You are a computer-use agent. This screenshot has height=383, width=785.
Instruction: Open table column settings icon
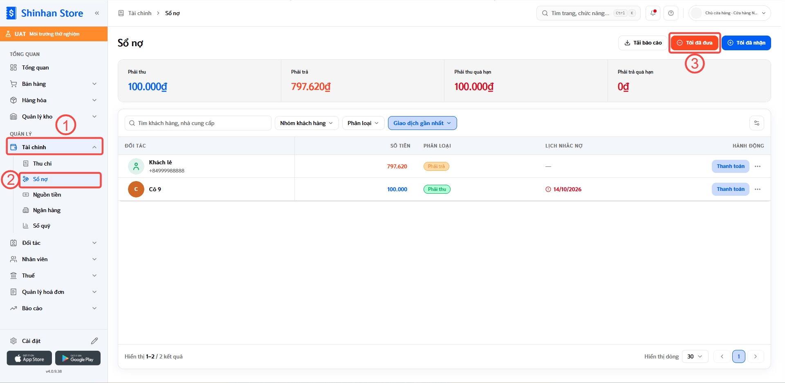pyautogui.click(x=757, y=123)
